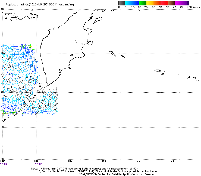This screenshot has width=201, height=176.
Task: Click the '25' legend scale label
Action: pyautogui.click(x=153, y=7)
